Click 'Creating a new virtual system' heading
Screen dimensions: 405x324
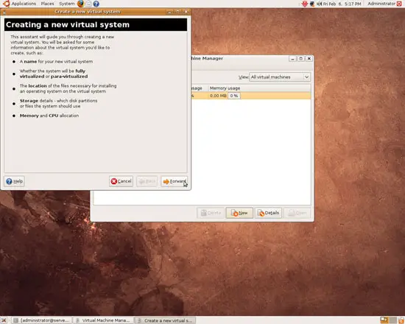pos(68,25)
